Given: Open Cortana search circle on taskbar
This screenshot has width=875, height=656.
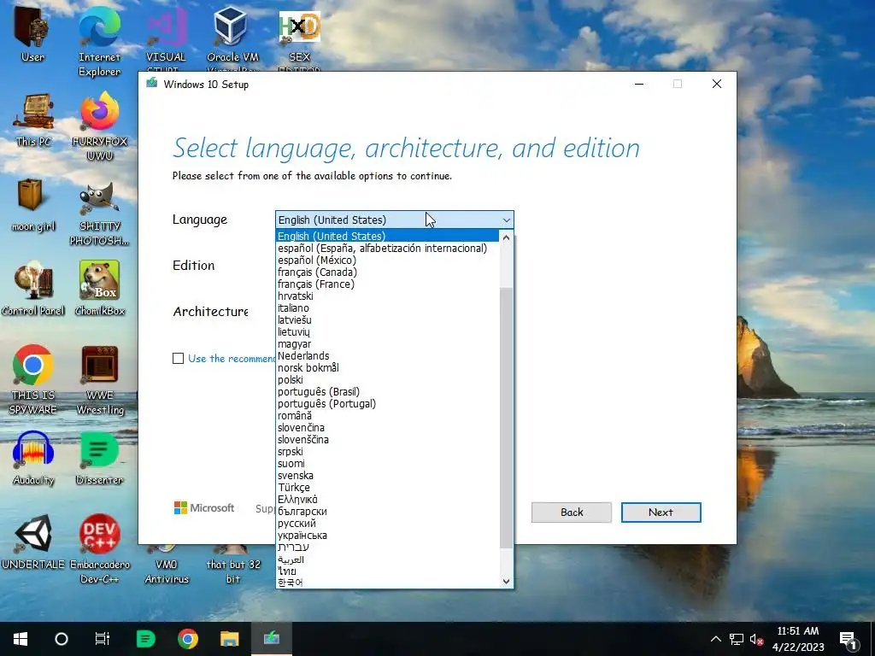Looking at the screenshot, I should tap(62, 639).
